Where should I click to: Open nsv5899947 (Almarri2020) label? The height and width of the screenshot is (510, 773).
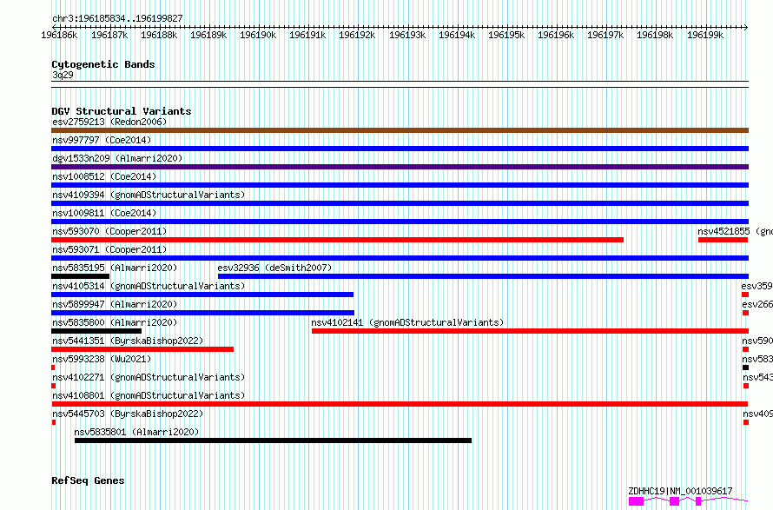[115, 304]
